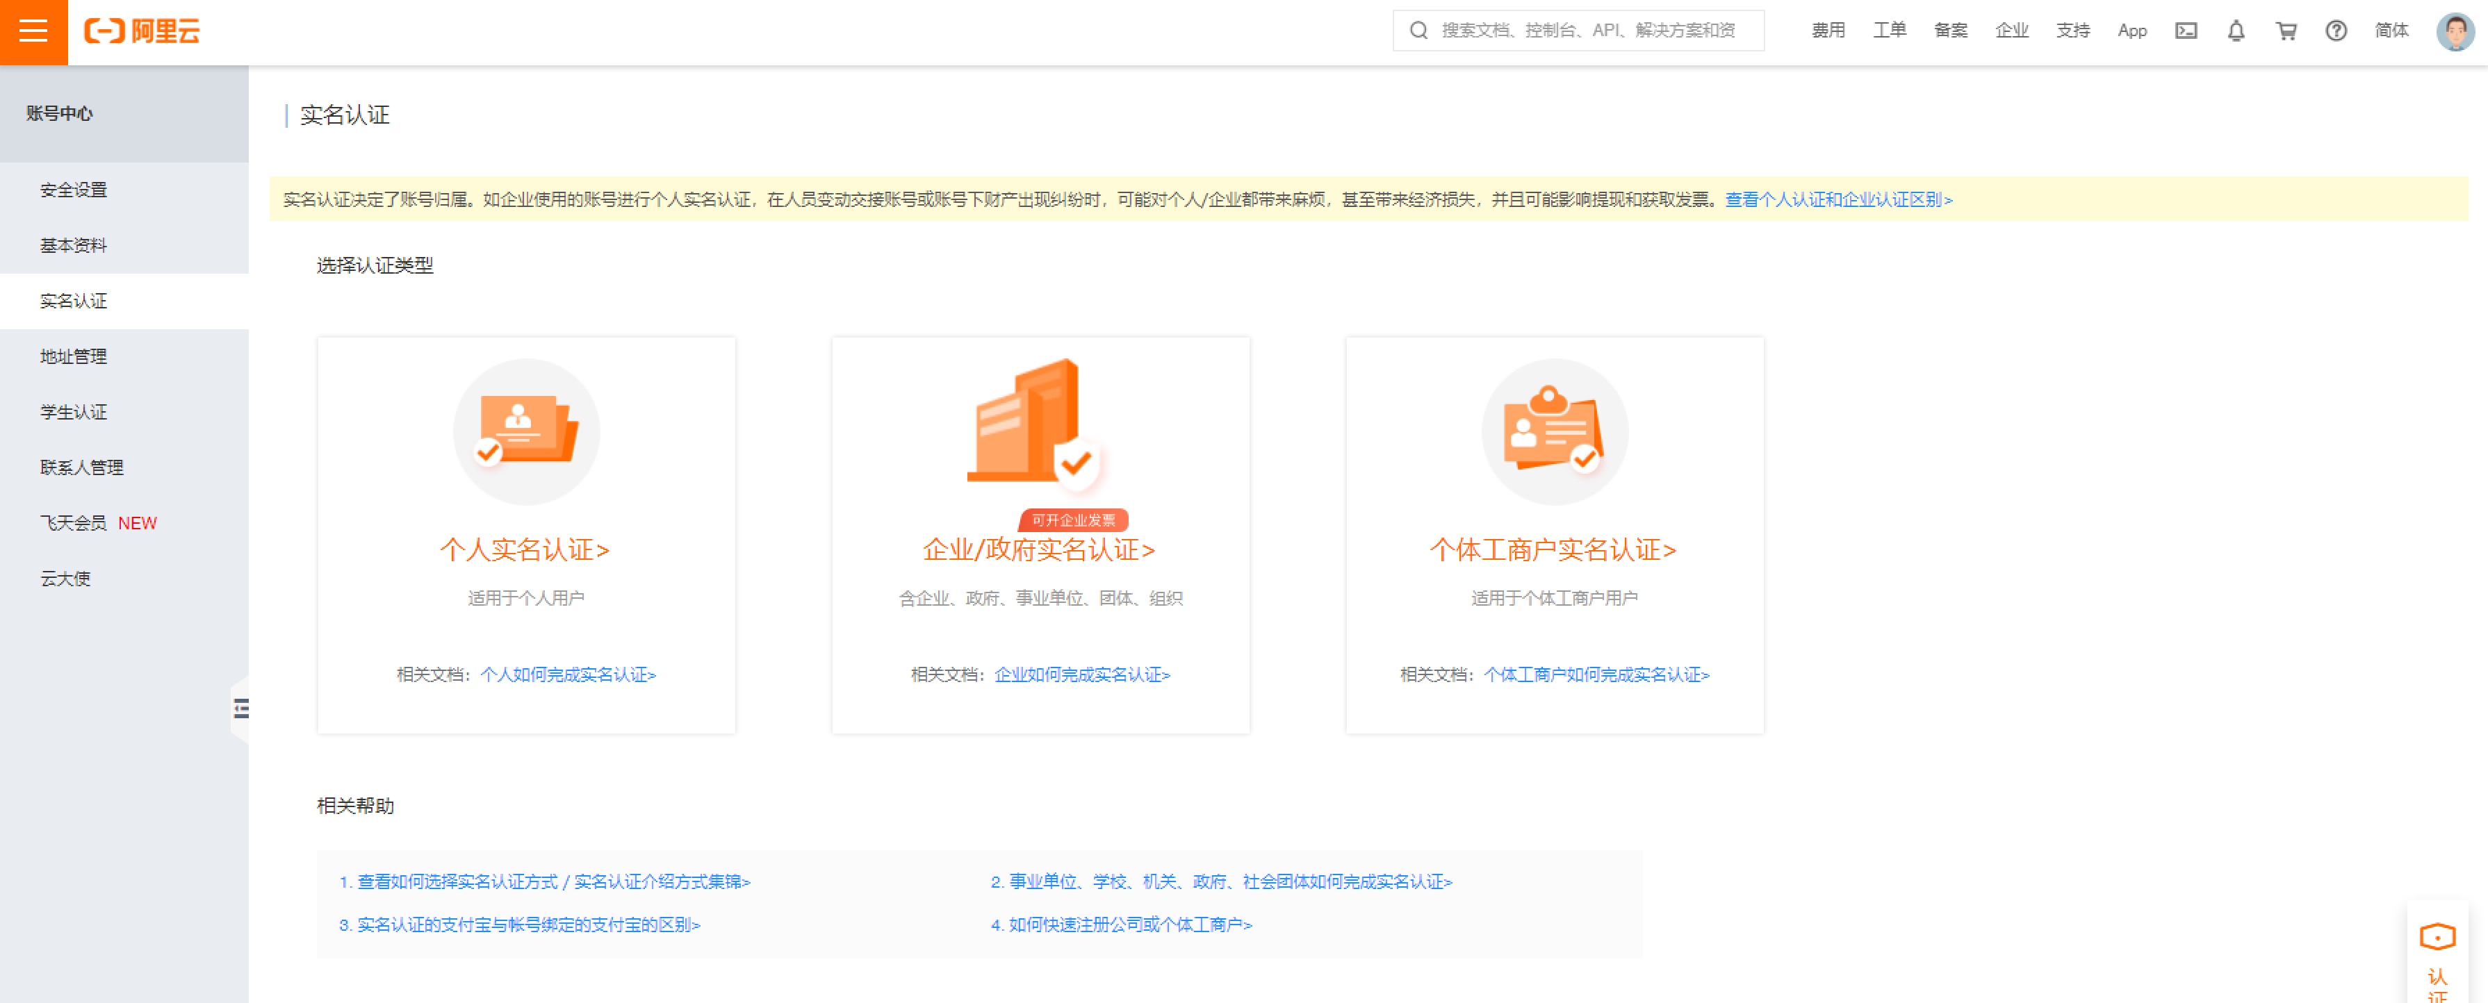Open notifications bell icon
Image resolution: width=2488 pixels, height=1003 pixels.
click(x=2236, y=31)
